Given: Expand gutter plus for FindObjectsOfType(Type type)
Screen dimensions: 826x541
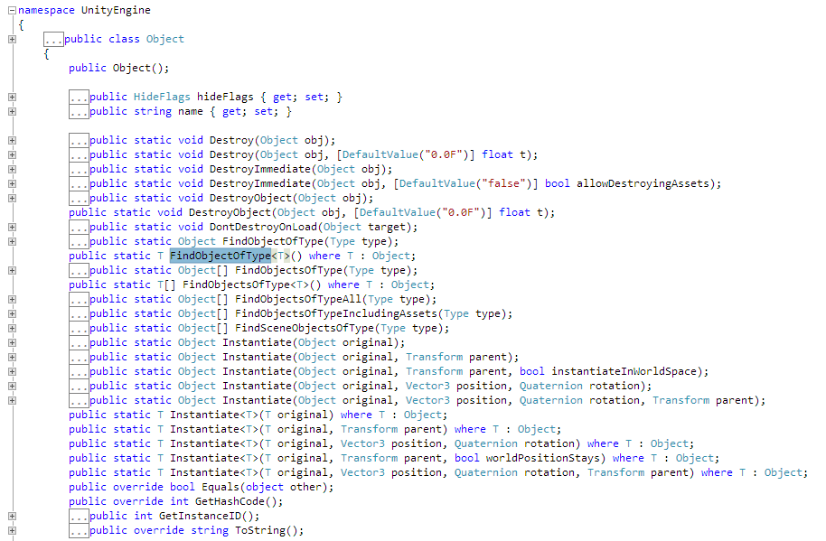Looking at the screenshot, I should click(x=12, y=271).
